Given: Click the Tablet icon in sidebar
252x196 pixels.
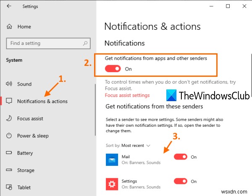Looking at the screenshot, I should (x=9, y=187).
